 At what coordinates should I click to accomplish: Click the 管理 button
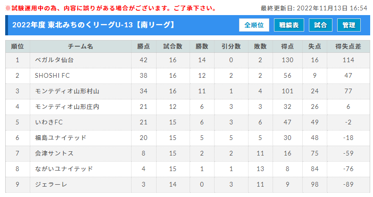[349, 25]
